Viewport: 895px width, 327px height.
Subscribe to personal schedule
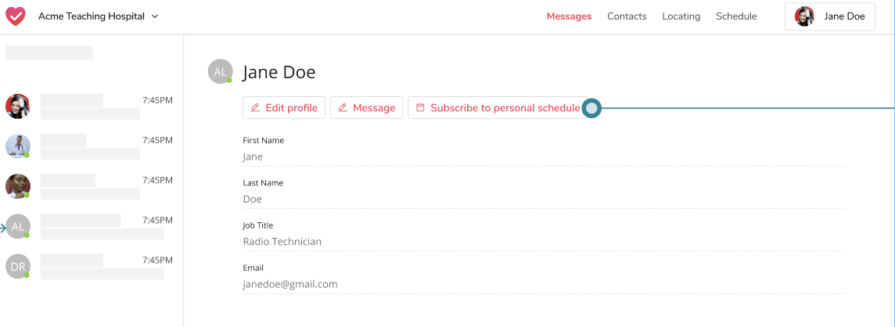tap(498, 108)
